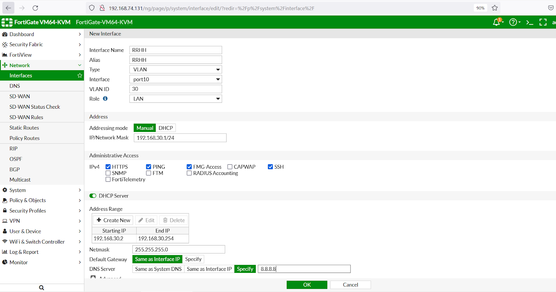
Task: Open the Role dropdown showing LAN
Action: tap(176, 99)
